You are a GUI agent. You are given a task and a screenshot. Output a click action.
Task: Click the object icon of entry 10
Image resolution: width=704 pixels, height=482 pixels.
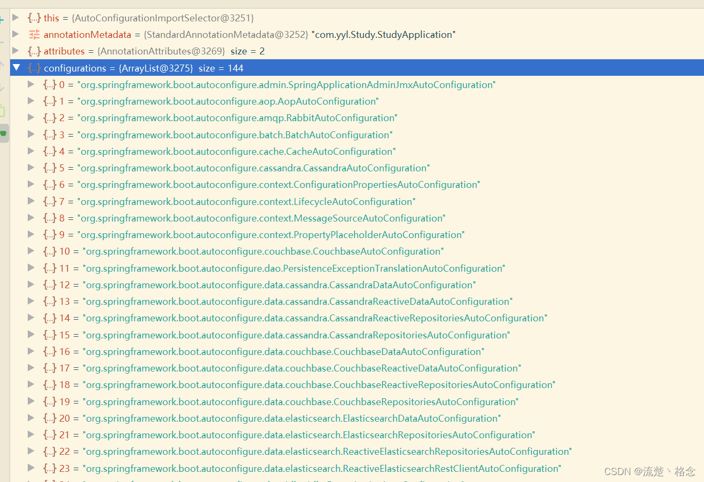(x=50, y=251)
